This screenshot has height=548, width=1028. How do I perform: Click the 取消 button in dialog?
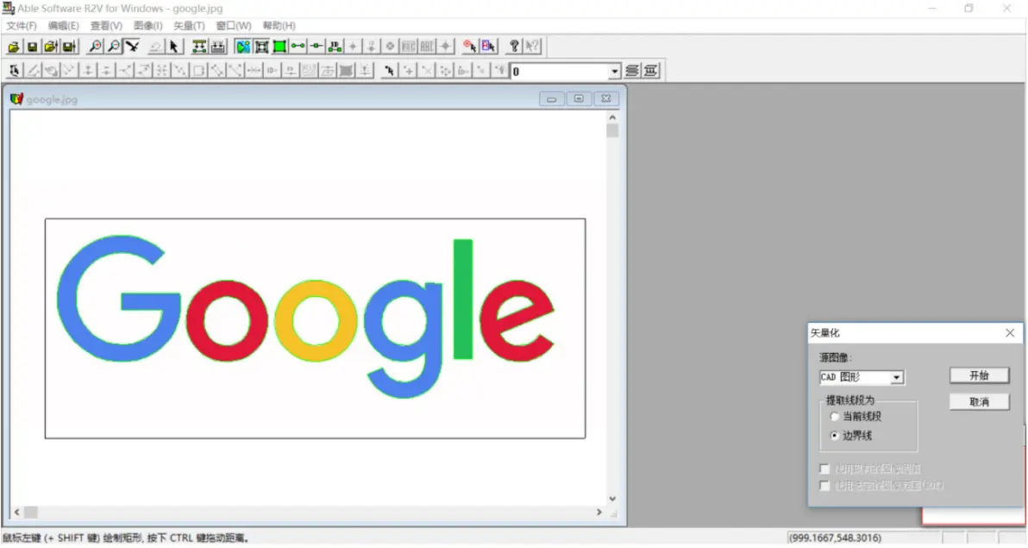pyautogui.click(x=979, y=401)
